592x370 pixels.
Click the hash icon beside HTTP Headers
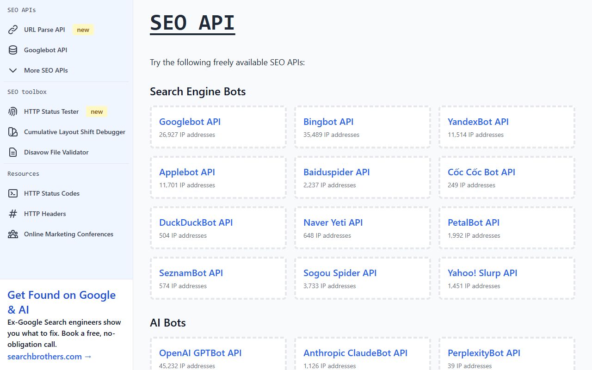click(x=13, y=214)
